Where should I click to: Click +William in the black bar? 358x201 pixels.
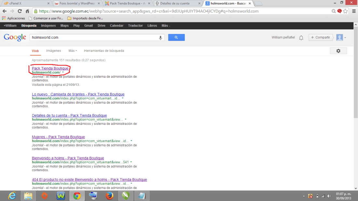tap(10, 26)
